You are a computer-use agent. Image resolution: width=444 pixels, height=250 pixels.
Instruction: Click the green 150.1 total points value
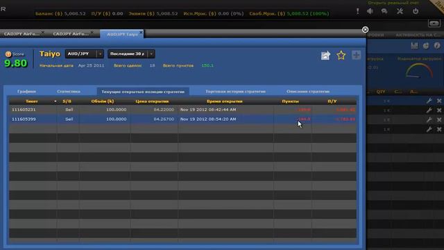[207, 65]
